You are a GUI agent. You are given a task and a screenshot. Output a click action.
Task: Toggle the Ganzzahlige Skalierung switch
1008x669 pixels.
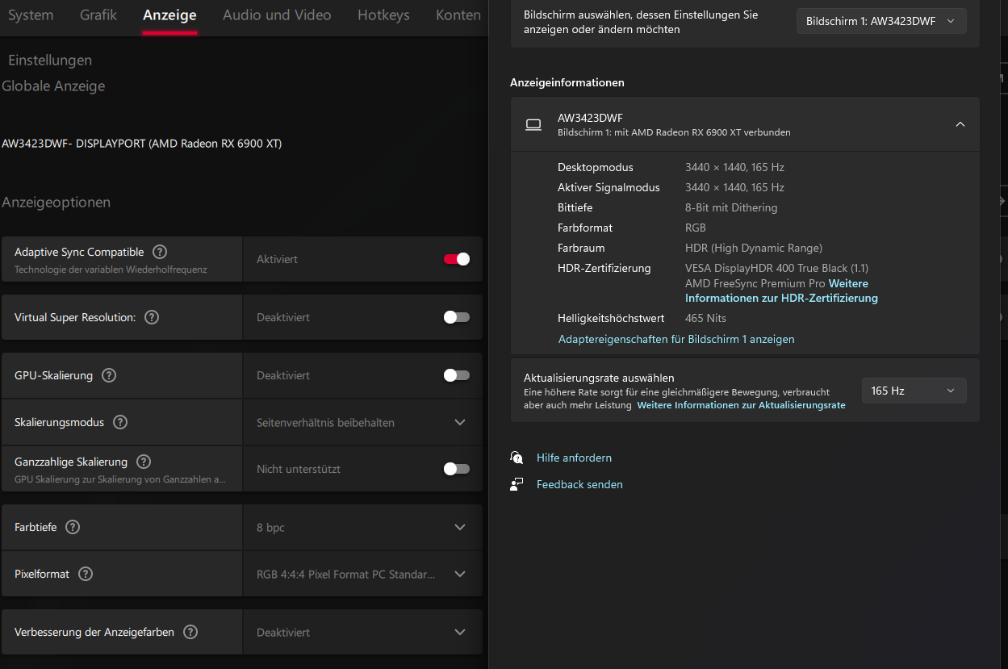point(457,469)
